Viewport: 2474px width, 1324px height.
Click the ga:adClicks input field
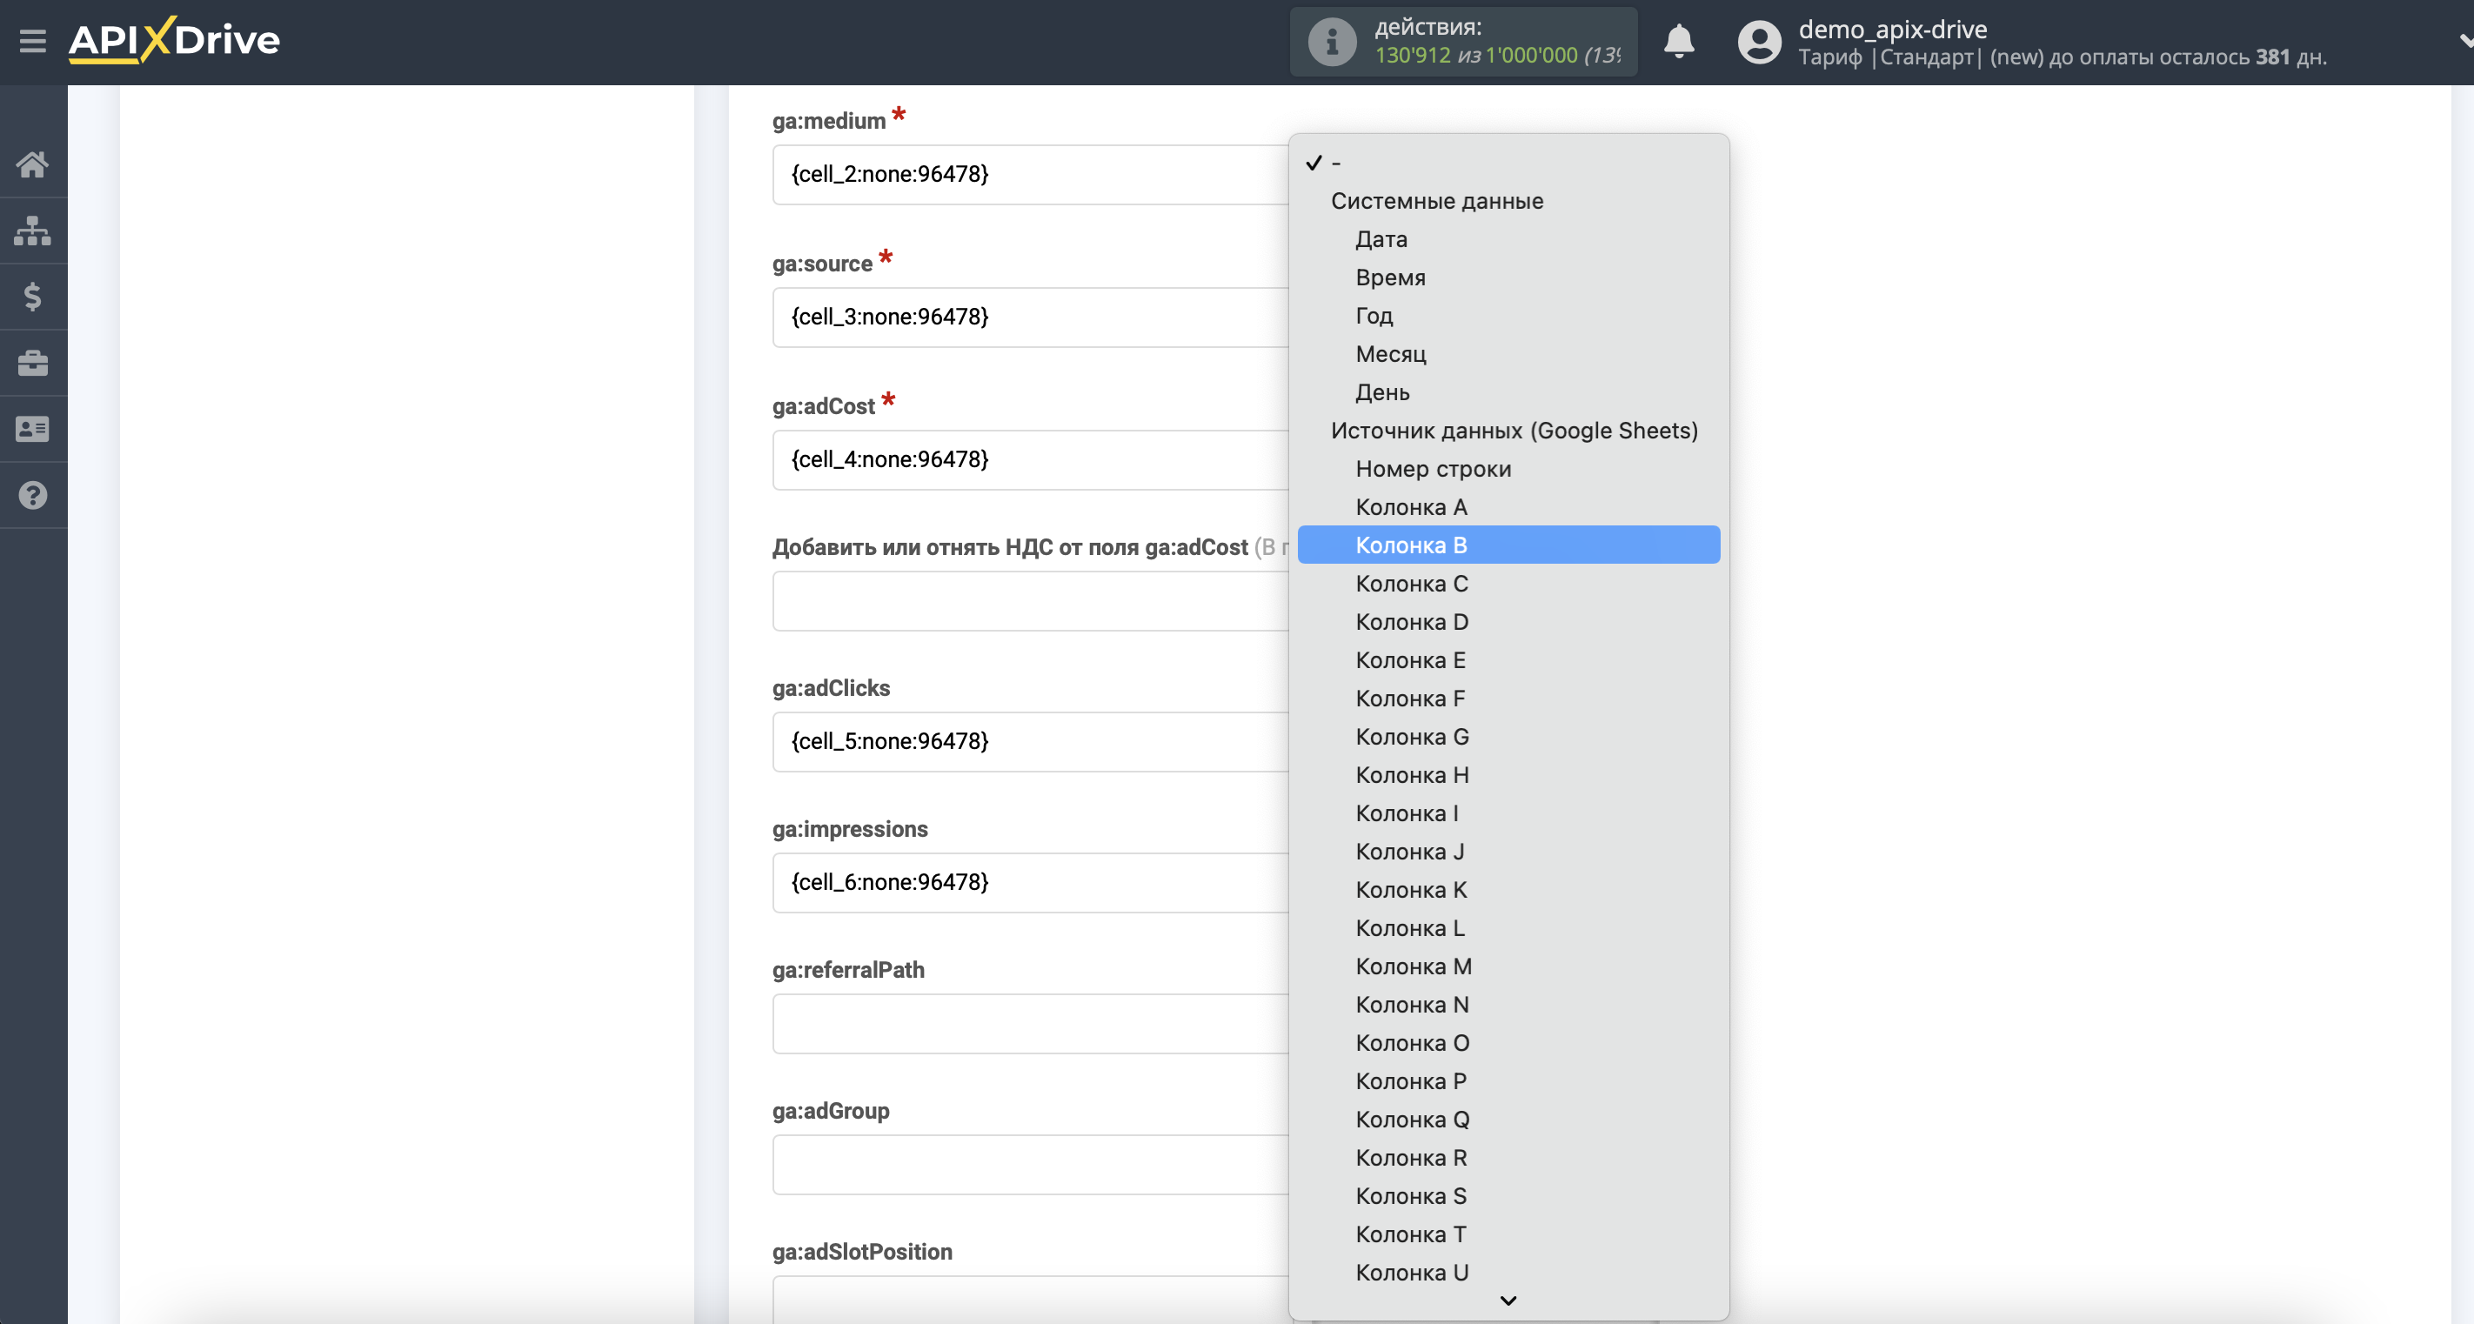pyautogui.click(x=1031, y=741)
